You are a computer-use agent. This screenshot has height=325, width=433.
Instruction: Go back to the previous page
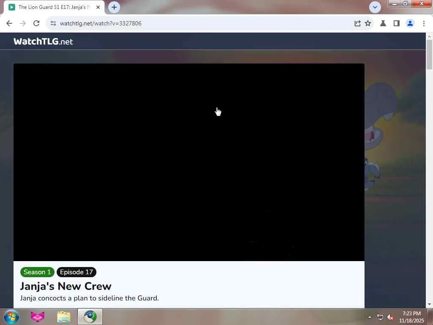pos(9,24)
